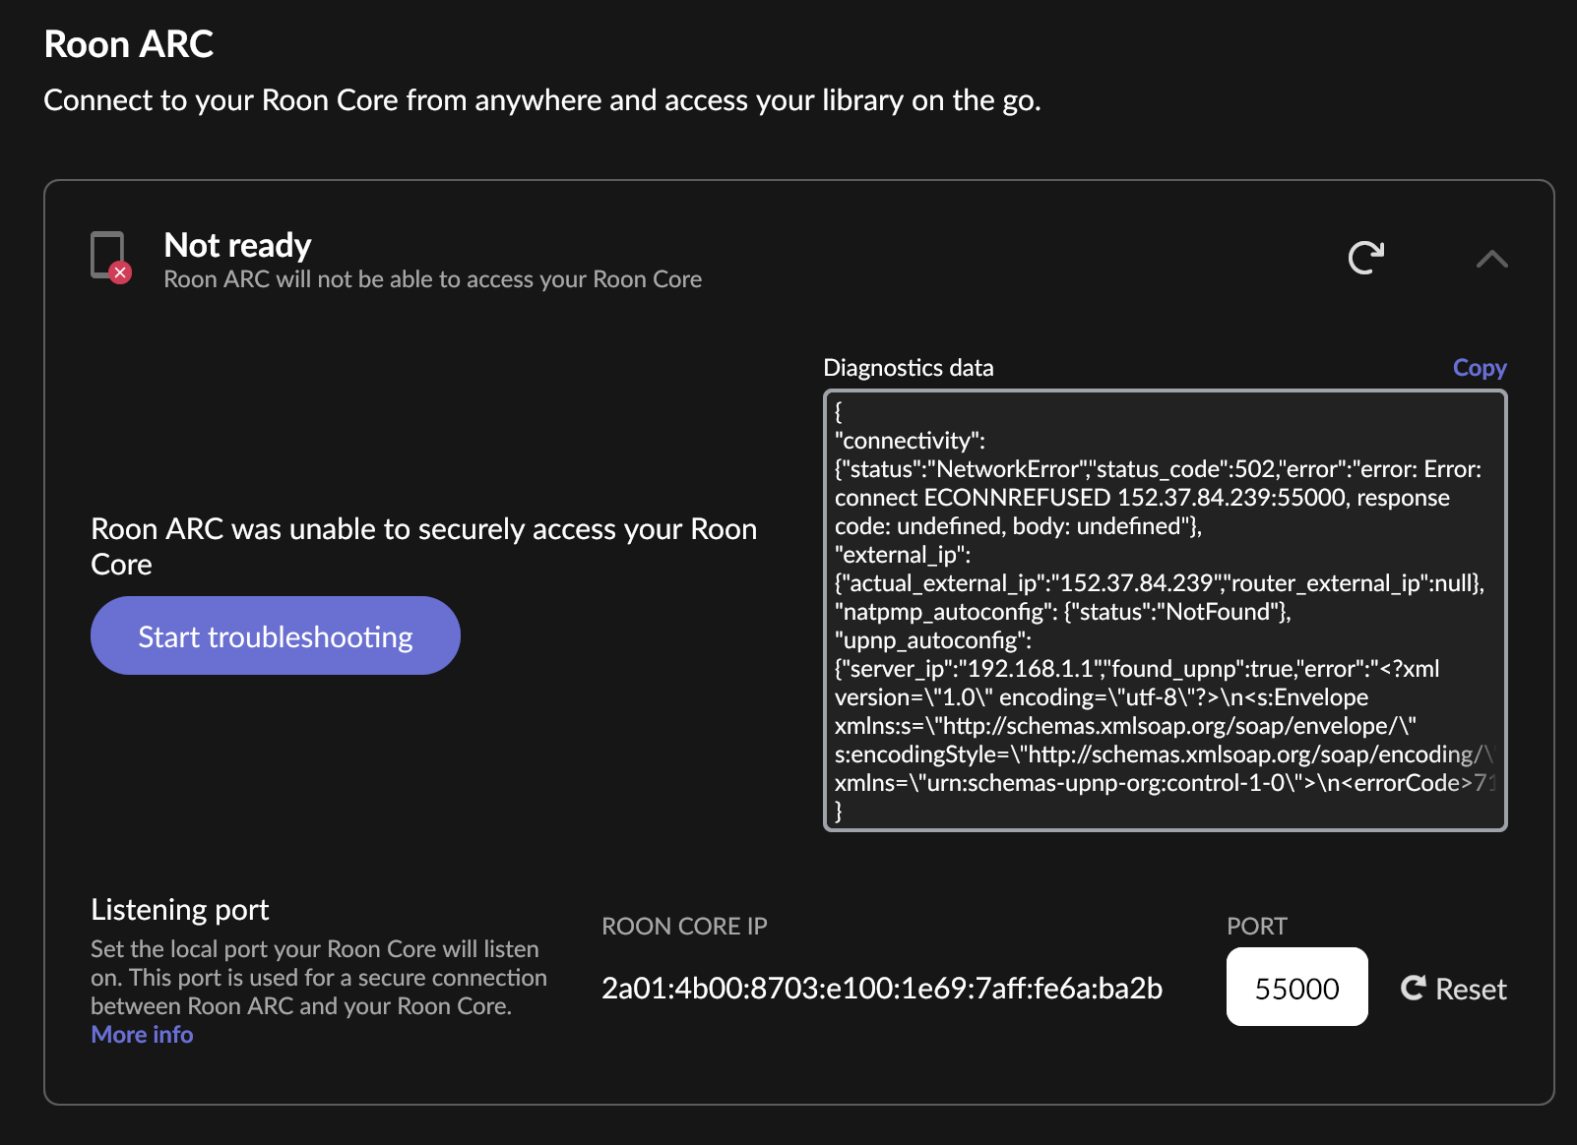
Task: Click the unable to securely access message
Action: [x=423, y=547]
